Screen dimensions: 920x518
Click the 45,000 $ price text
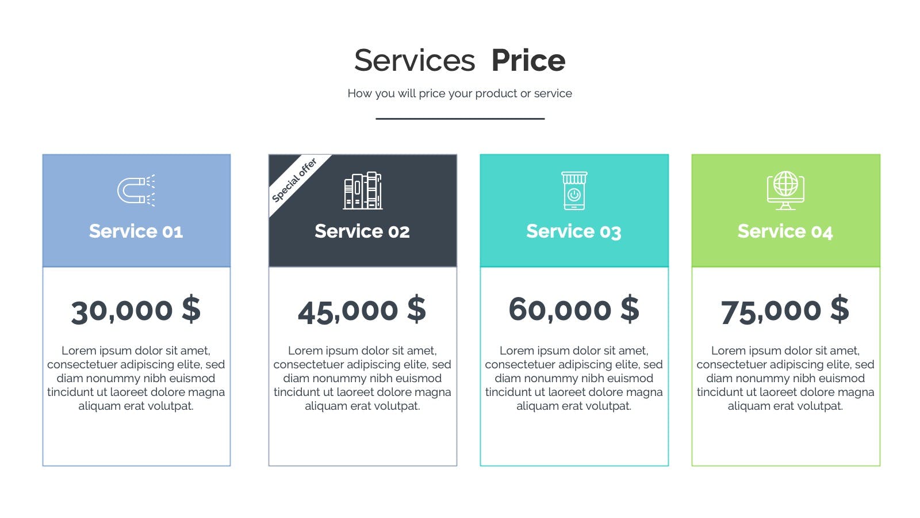coord(362,310)
